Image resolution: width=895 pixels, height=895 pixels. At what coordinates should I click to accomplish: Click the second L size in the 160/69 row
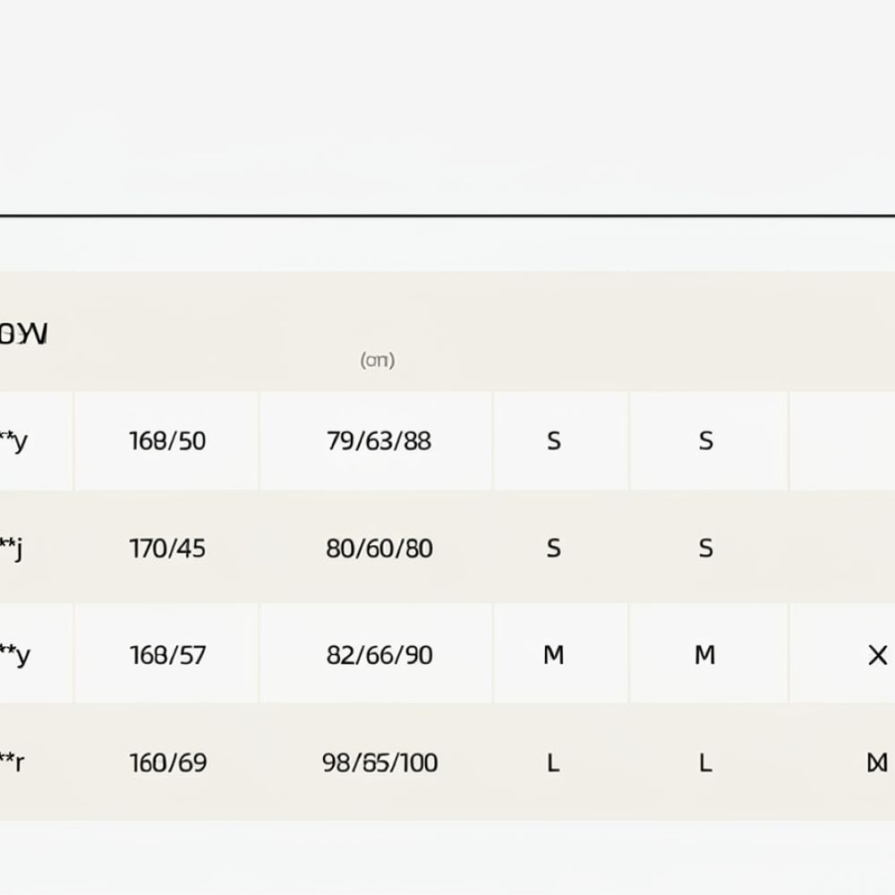[705, 763]
